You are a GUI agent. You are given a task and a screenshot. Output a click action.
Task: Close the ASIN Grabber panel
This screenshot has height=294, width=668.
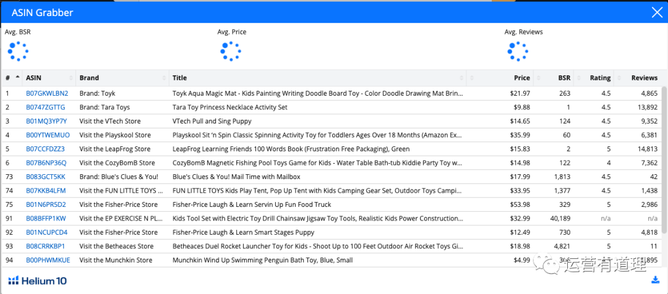click(x=656, y=12)
